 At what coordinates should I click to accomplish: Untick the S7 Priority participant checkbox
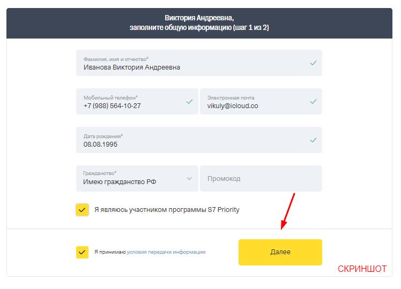click(x=82, y=210)
